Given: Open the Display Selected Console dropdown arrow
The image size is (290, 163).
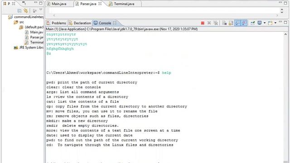Looking at the screenshot, I should (x=265, y=23).
